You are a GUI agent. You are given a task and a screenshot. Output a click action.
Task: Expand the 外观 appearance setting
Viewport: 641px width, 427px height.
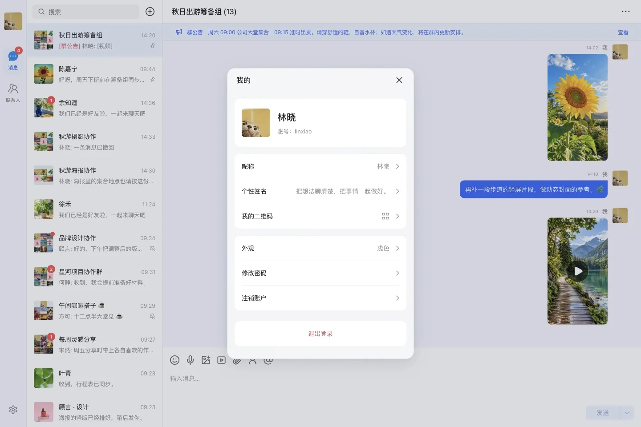click(x=320, y=248)
